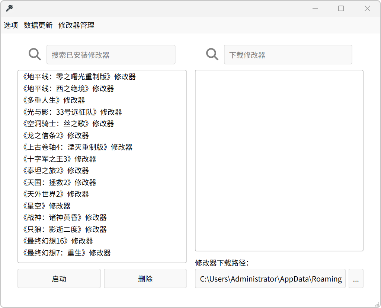Select 《十字军之王3》修改器
This screenshot has width=381, height=308.
[x=102, y=159]
